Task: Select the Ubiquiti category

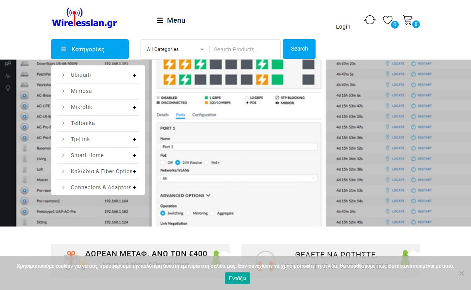Action: tap(81, 75)
